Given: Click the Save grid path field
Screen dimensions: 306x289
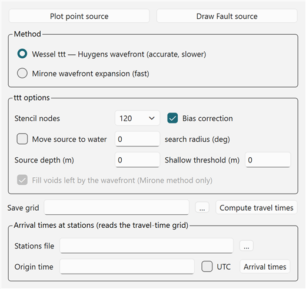Looking at the screenshot, I should (x=117, y=207).
